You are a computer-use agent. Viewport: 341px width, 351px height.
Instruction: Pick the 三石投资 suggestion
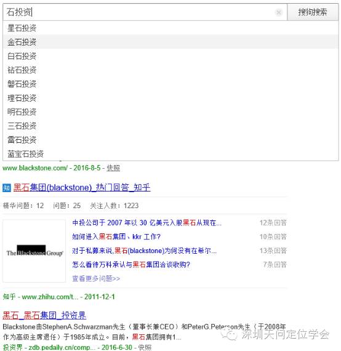point(170,126)
